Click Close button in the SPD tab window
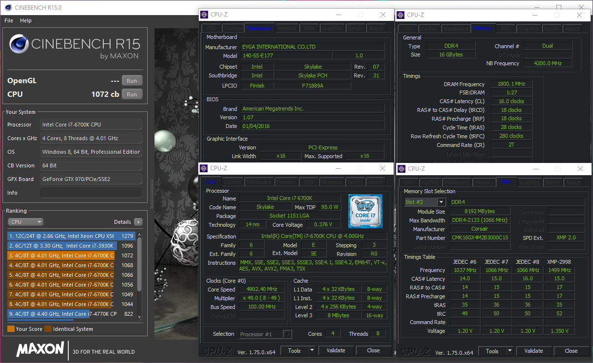Image resolution: width=593 pixels, height=363 pixels. pyautogui.click(x=571, y=351)
